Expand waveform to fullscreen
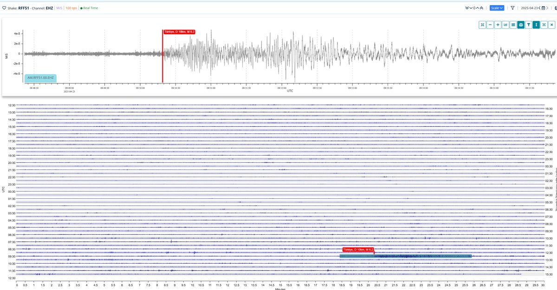The height and width of the screenshot is (290, 557). coord(544,25)
